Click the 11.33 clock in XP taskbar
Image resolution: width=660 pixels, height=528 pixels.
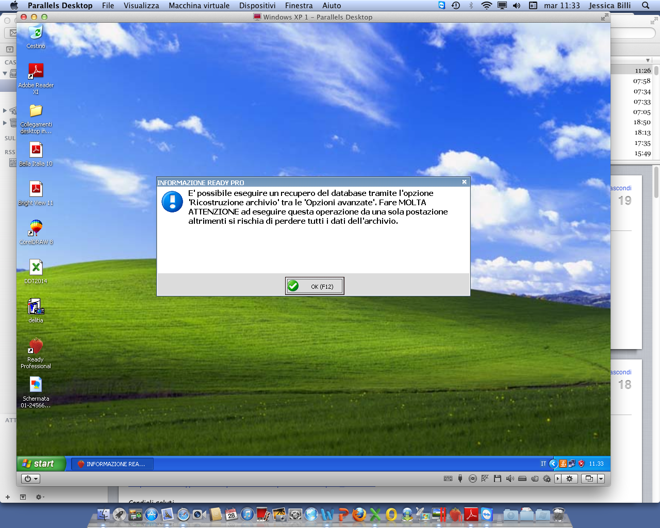(x=596, y=464)
